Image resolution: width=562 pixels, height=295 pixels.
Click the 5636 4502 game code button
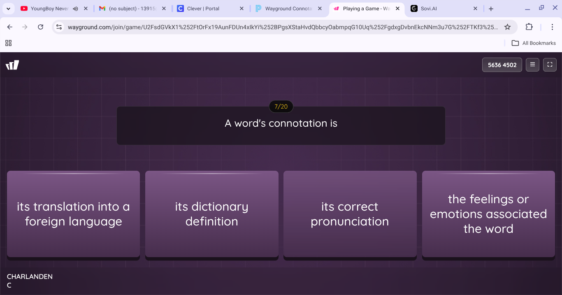502,65
